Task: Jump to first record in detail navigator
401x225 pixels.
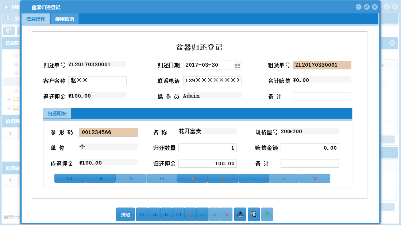Action: click(x=69, y=178)
